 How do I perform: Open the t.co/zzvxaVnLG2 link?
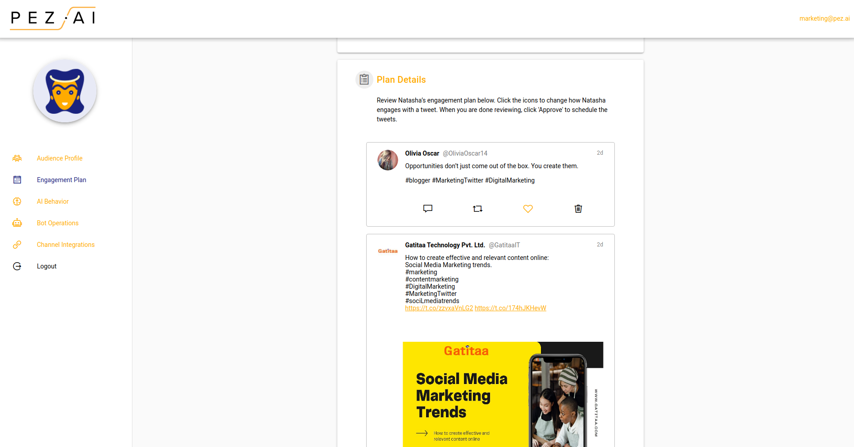click(x=439, y=308)
